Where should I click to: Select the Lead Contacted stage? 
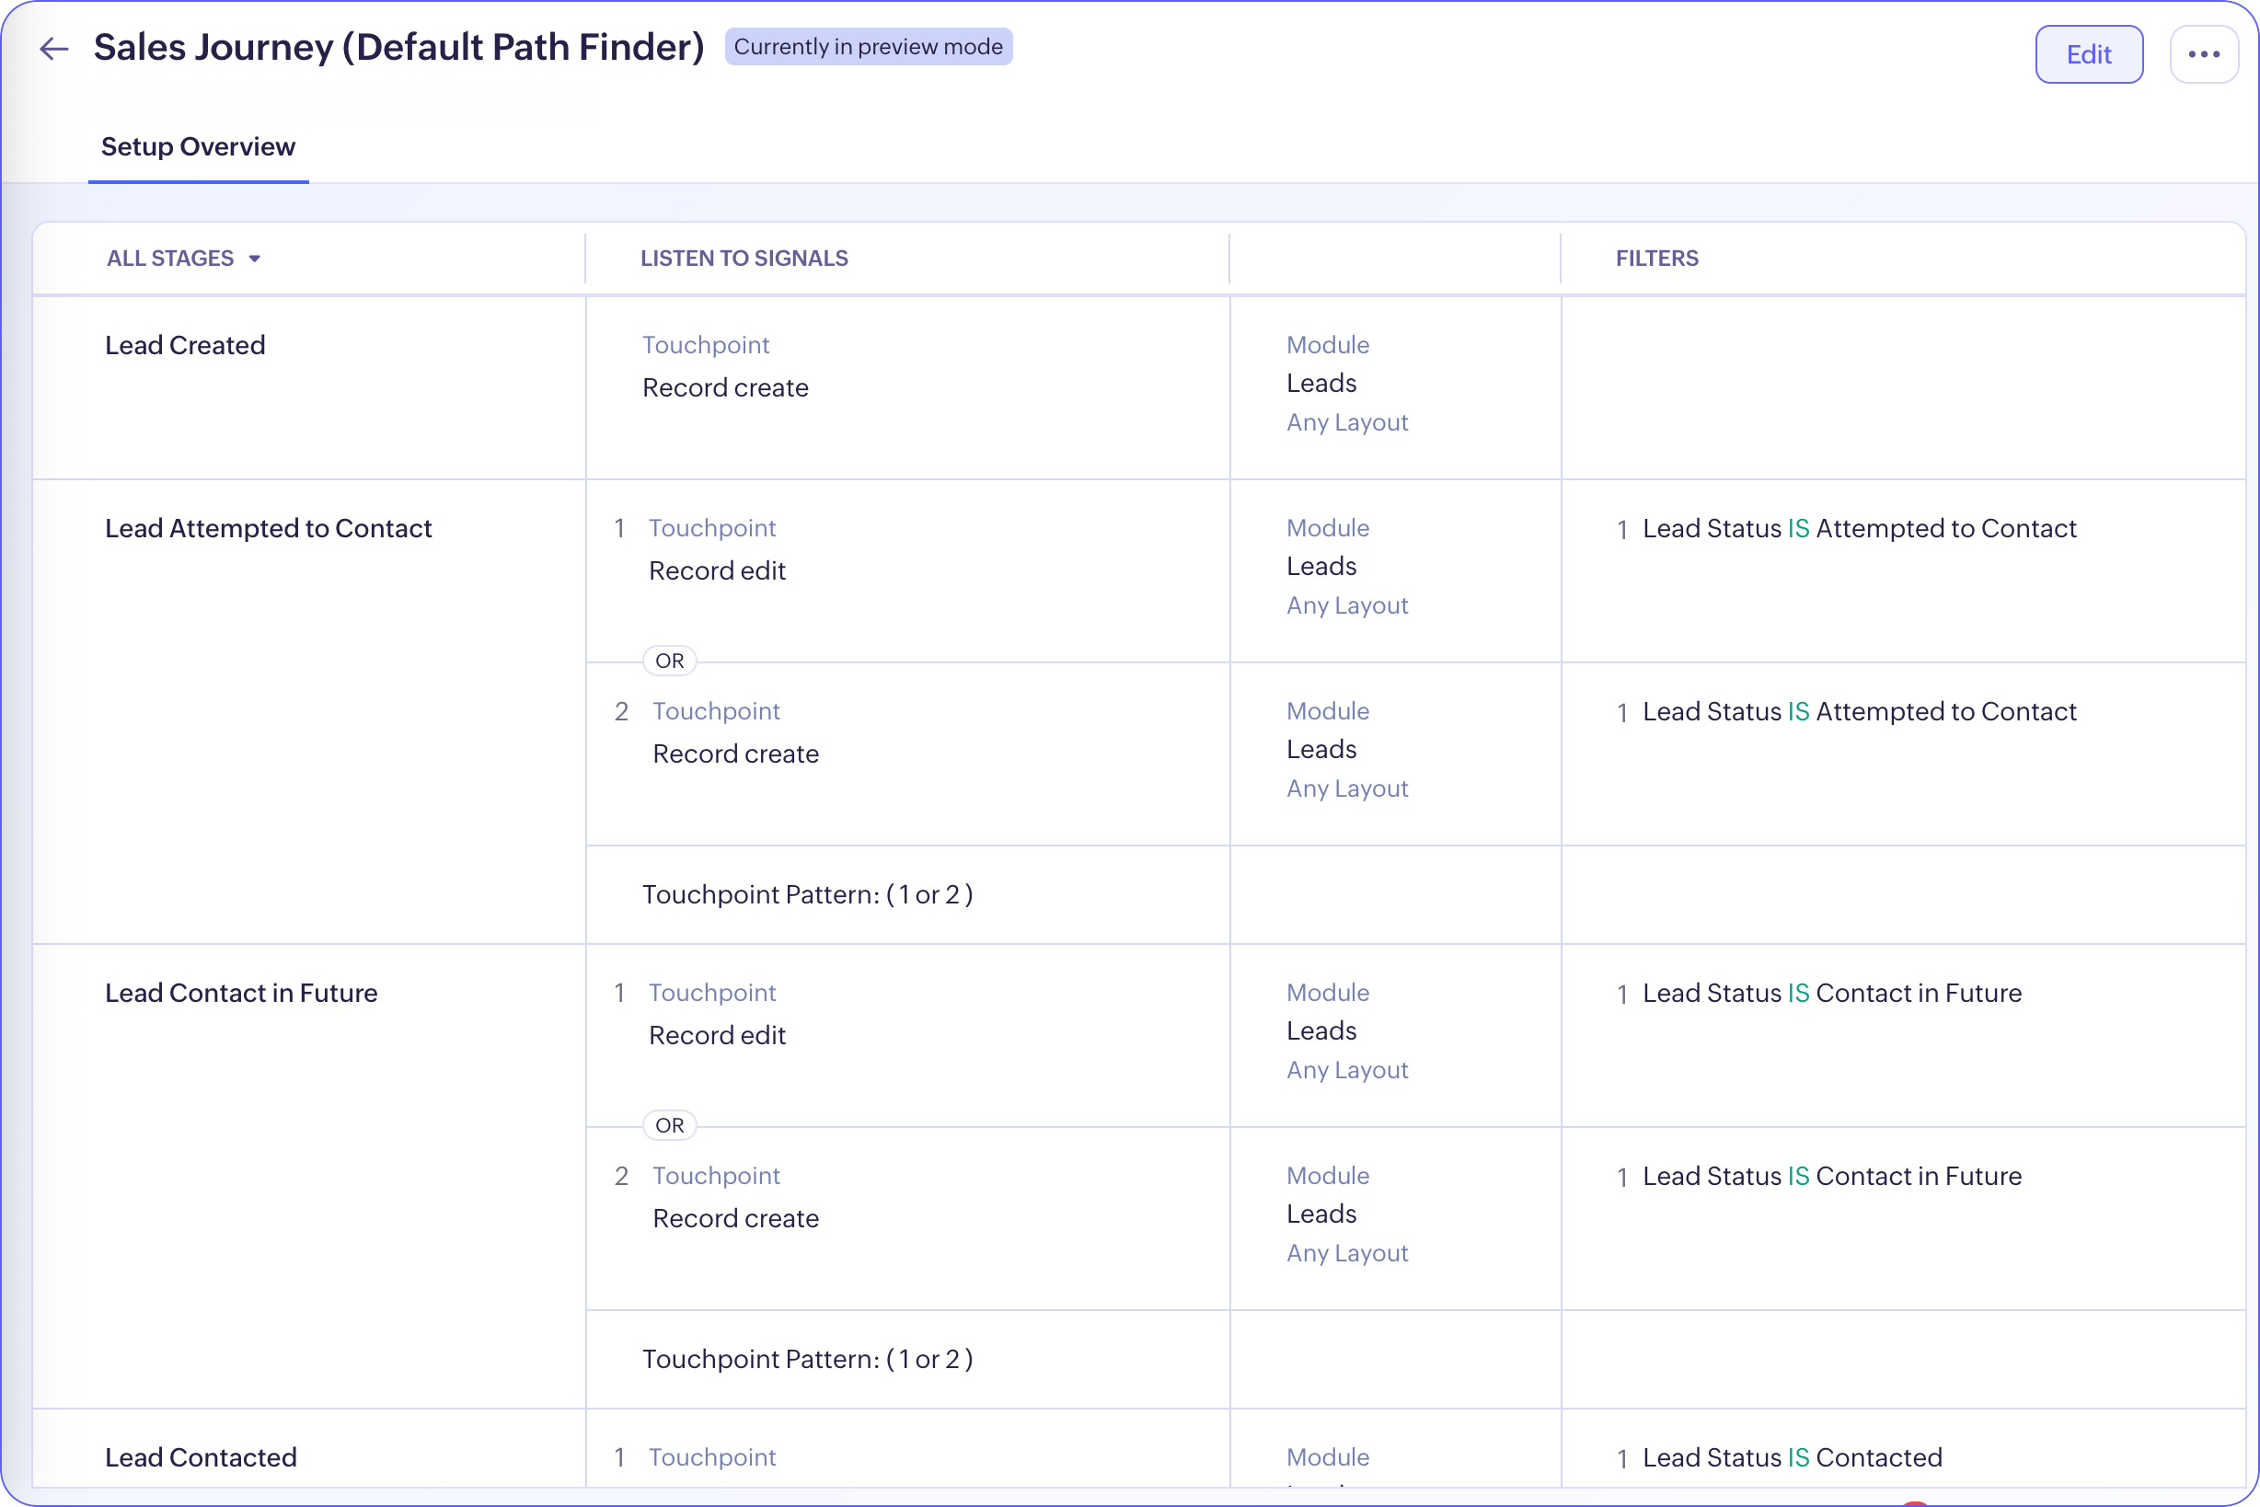(x=201, y=1457)
